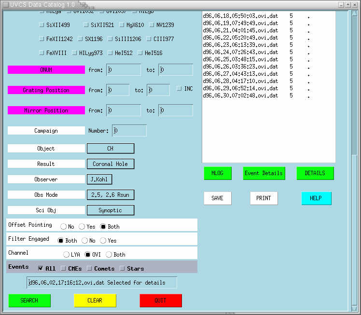Click the green SEARCH button
This screenshot has width=361, height=315.
point(29,301)
